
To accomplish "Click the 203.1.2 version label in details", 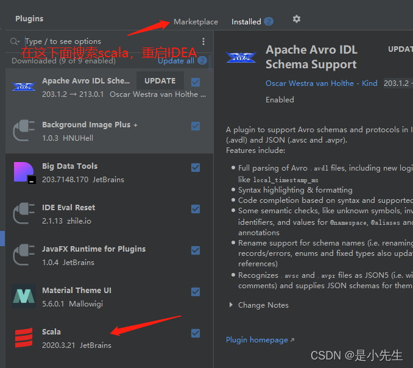I will tap(396, 83).
